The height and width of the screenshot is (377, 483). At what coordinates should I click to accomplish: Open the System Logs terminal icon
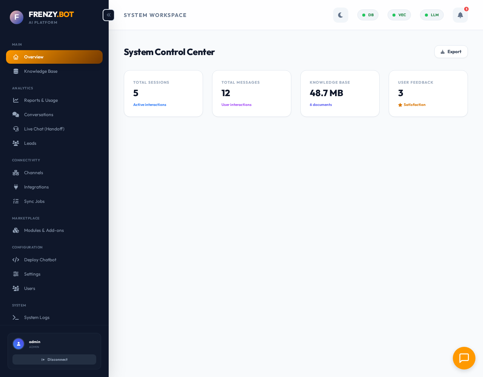pos(16,317)
